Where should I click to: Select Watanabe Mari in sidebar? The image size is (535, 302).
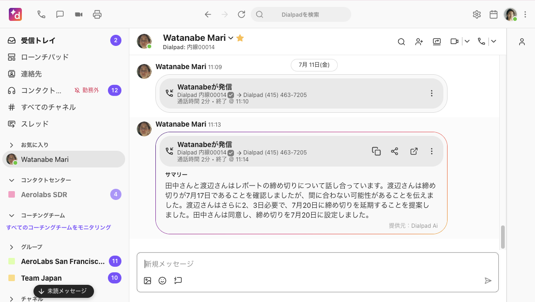tap(64, 159)
